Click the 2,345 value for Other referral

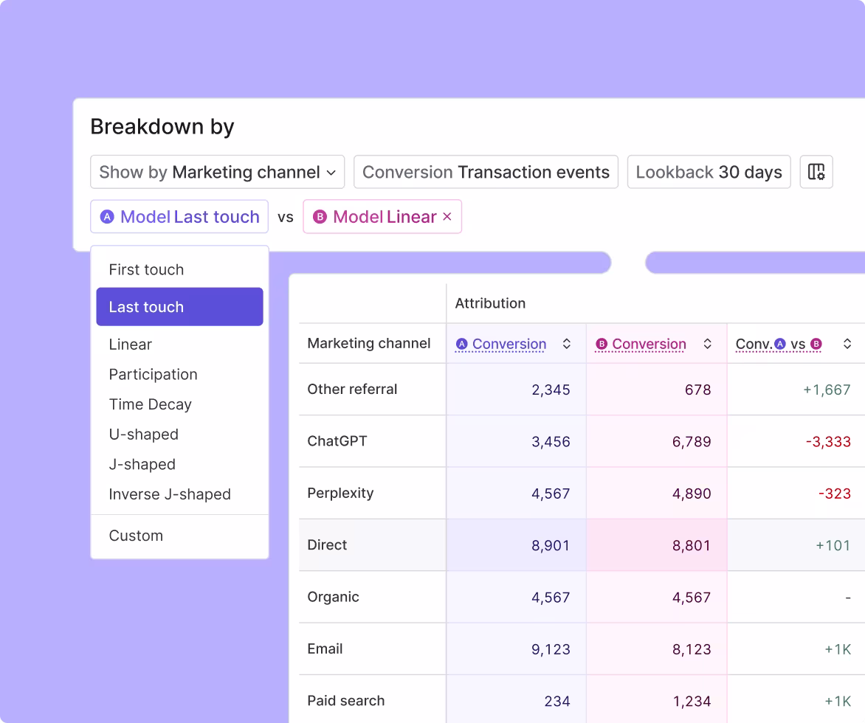click(x=551, y=390)
